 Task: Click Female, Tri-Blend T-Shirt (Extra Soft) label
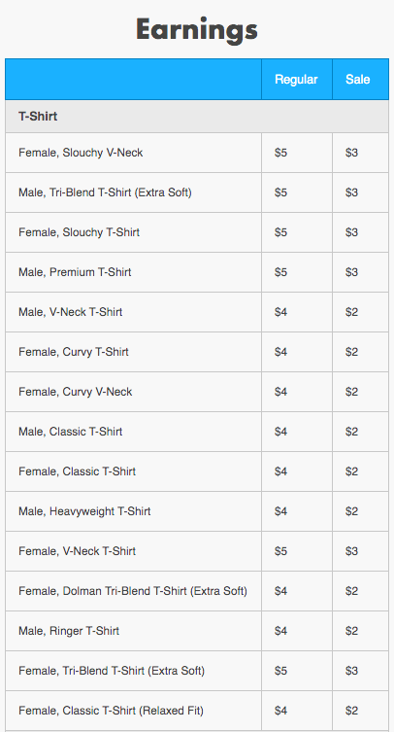112,671
